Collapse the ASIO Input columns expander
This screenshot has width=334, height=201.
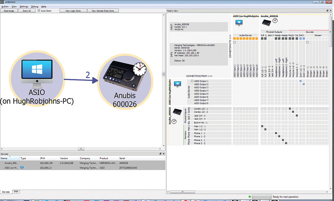(x=235, y=42)
